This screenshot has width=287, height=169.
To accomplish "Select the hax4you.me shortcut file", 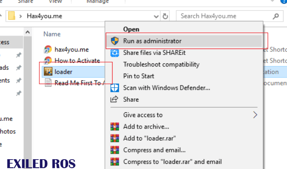I will click(72, 49).
